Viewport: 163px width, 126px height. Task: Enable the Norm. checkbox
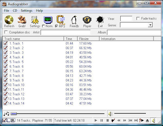coord(43,26)
